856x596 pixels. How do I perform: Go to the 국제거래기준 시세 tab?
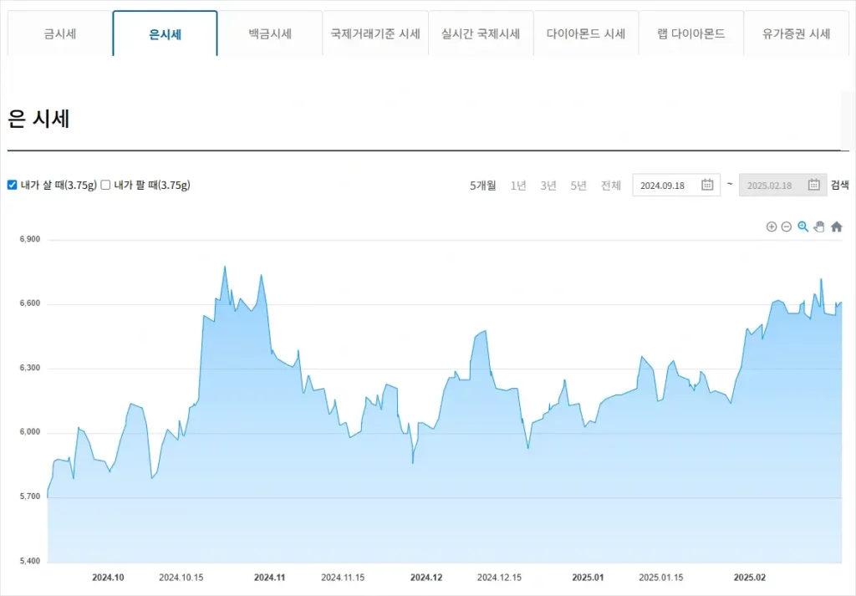tap(375, 34)
